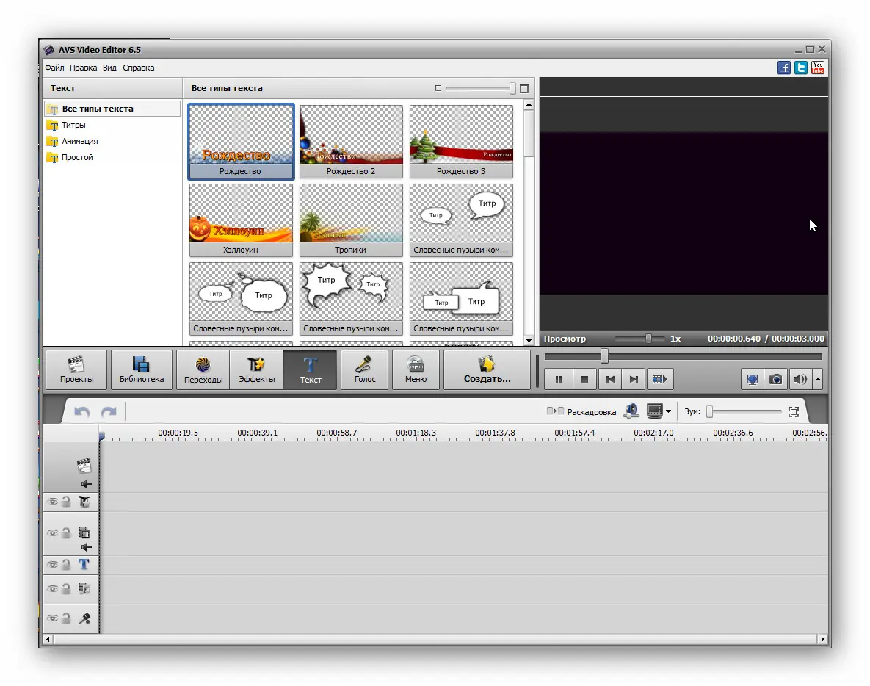This screenshot has width=870, height=686.
Task: Click the monitor icon in the timeline toolbar
Action: point(655,411)
